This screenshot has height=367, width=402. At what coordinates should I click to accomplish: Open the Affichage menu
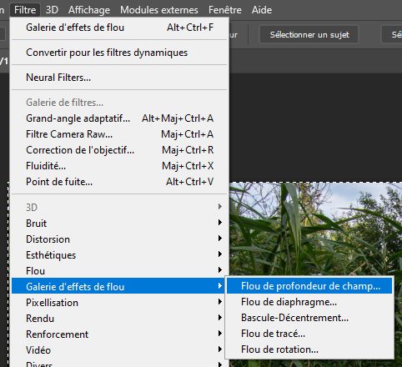tap(89, 10)
